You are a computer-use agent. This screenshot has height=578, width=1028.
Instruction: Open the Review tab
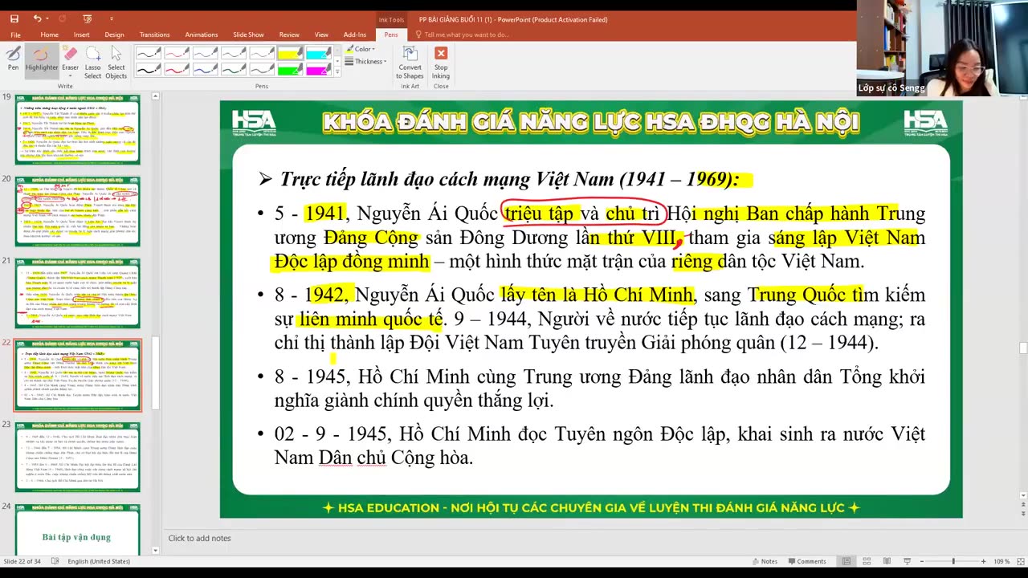point(289,35)
